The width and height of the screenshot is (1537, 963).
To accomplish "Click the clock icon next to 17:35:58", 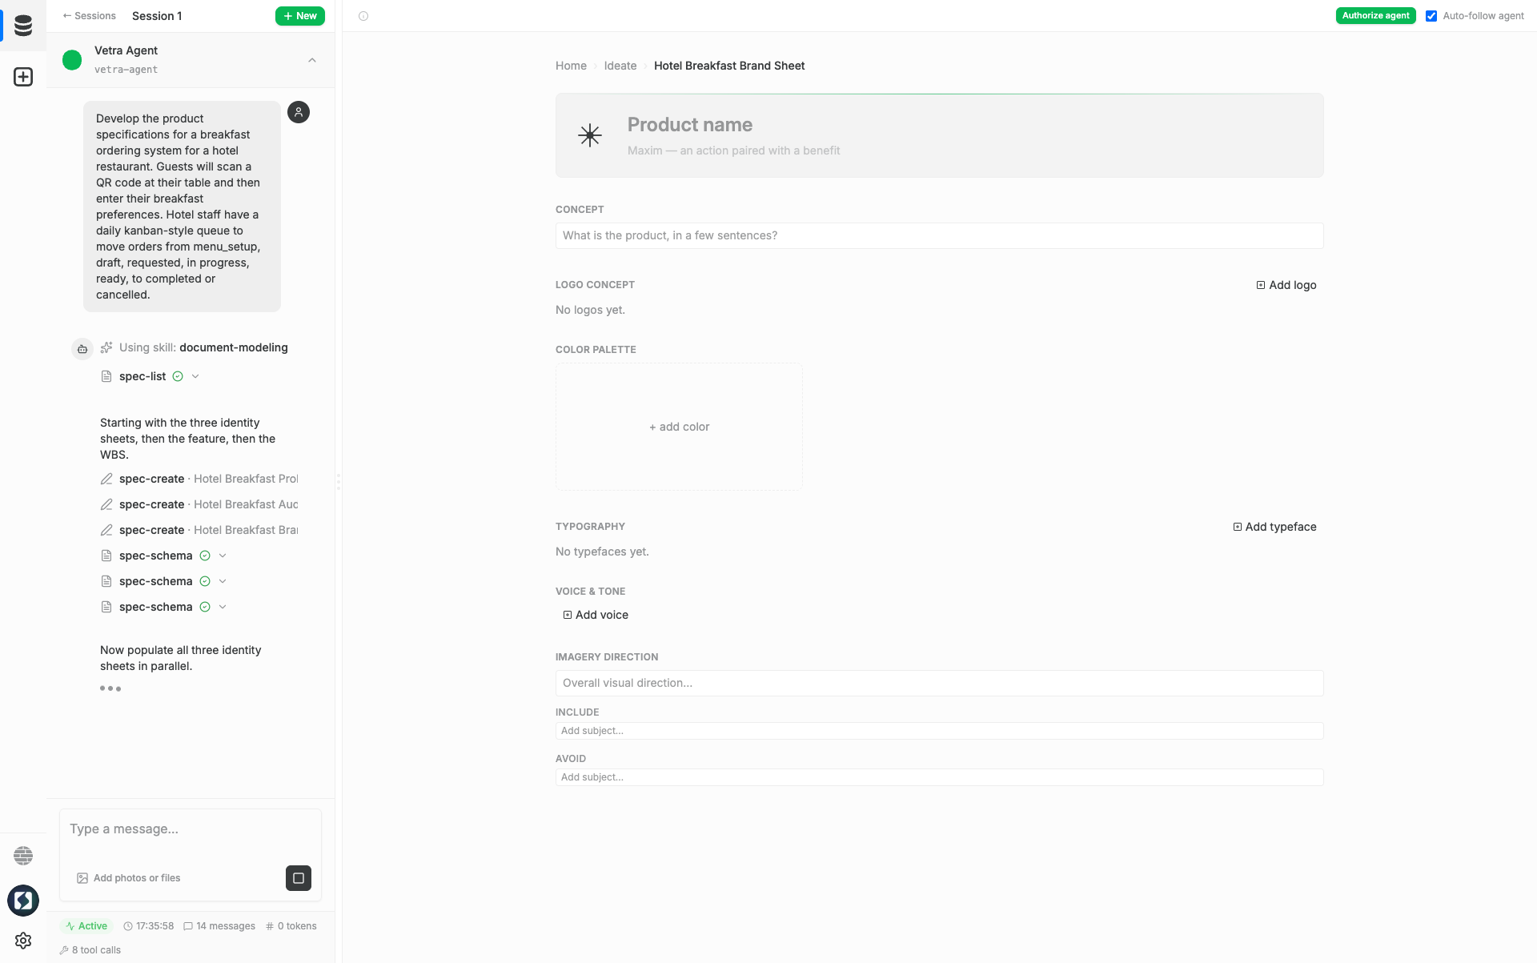I will (x=128, y=926).
